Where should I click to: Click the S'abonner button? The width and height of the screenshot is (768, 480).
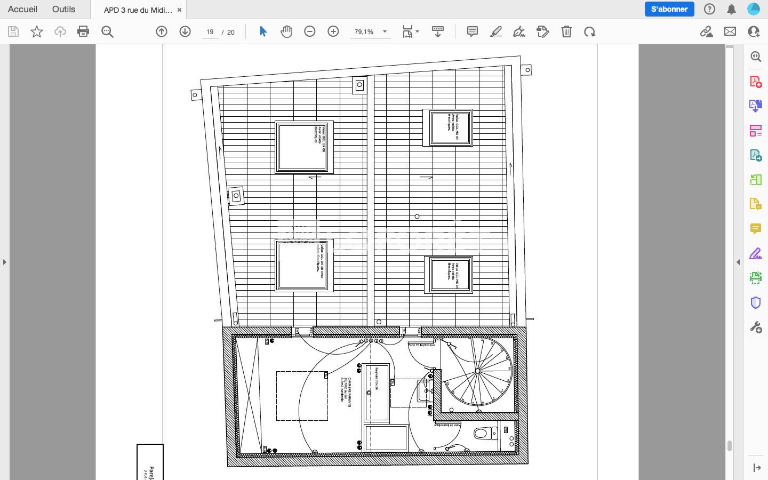pos(669,9)
